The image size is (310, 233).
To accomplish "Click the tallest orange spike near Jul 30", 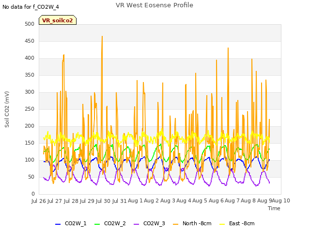I will click(x=102, y=36).
